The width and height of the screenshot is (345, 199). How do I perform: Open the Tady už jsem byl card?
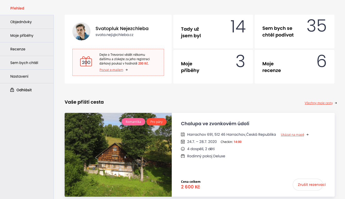(213, 31)
